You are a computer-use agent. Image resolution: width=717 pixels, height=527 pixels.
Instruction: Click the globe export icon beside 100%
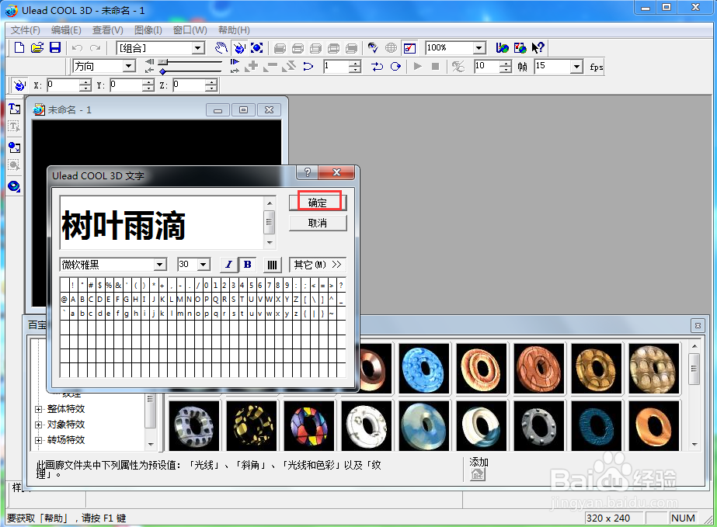point(502,47)
